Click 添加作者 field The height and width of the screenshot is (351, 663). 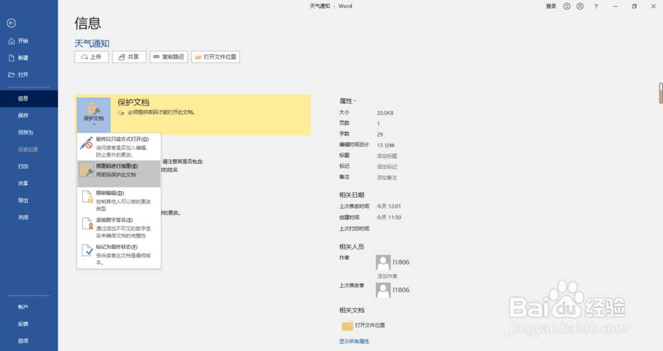pos(387,276)
